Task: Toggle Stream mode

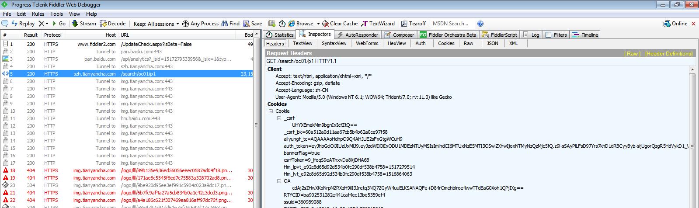Action: pos(84,24)
